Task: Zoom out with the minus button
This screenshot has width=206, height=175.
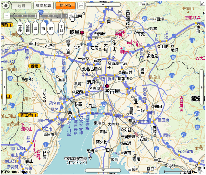Action: [6, 16]
